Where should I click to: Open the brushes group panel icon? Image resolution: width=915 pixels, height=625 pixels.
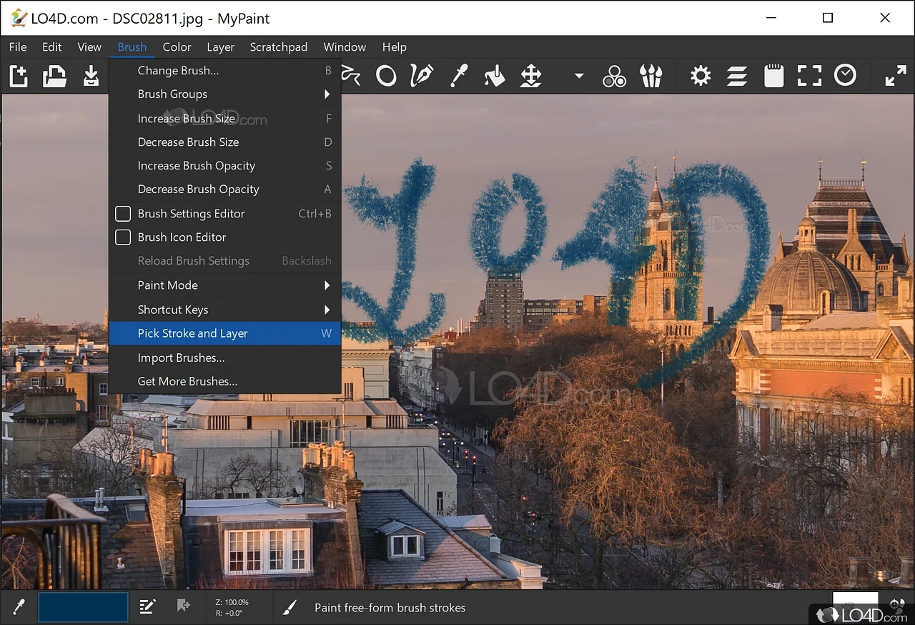pos(651,75)
